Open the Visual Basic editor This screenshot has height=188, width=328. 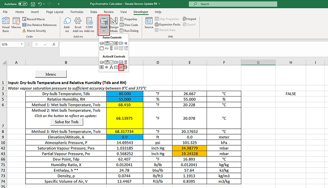pyautogui.click(x=6, y=24)
